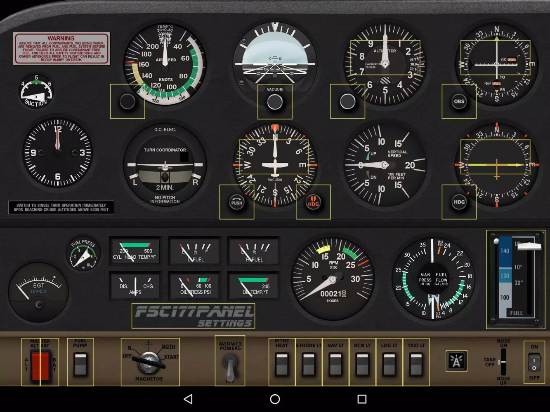
Task: Click the OBS knob on the VOR indicator
Action: pos(459,101)
